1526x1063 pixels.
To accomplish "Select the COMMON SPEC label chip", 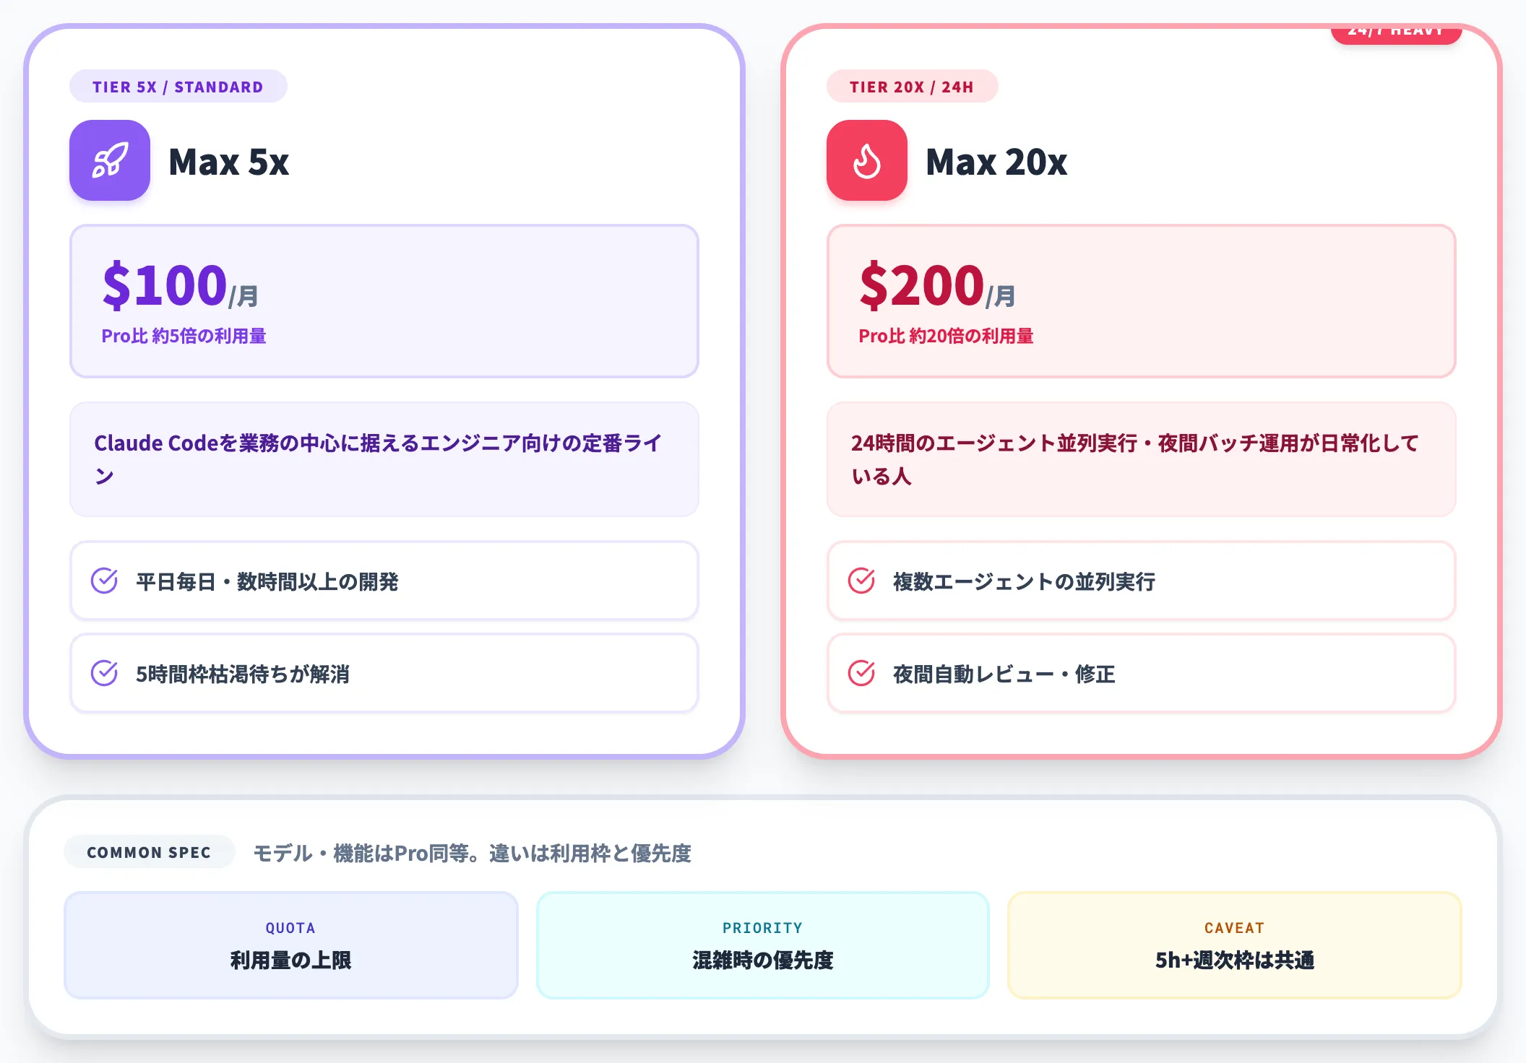I will pos(150,852).
